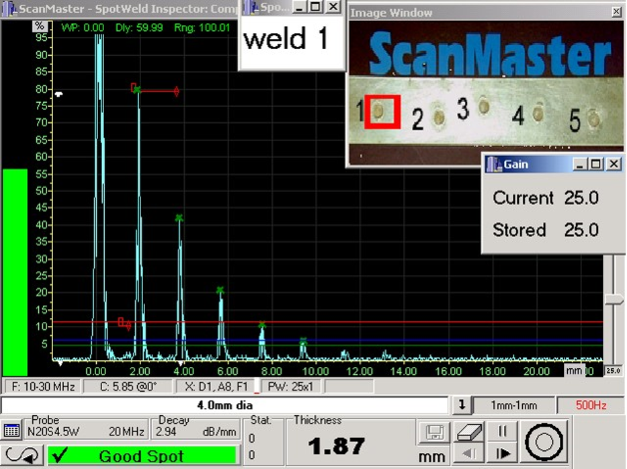Click the 'Current 25.0' gain value
Viewport: 627px width, 469px height.
(x=581, y=198)
